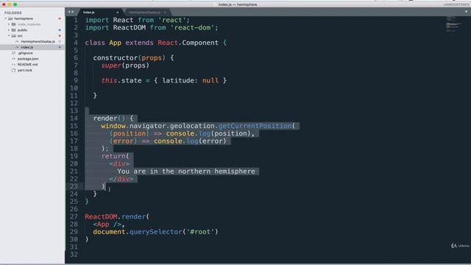The width and height of the screenshot is (471, 265).
Task: Click render on line 14
Action: pyautogui.click(x=105, y=119)
